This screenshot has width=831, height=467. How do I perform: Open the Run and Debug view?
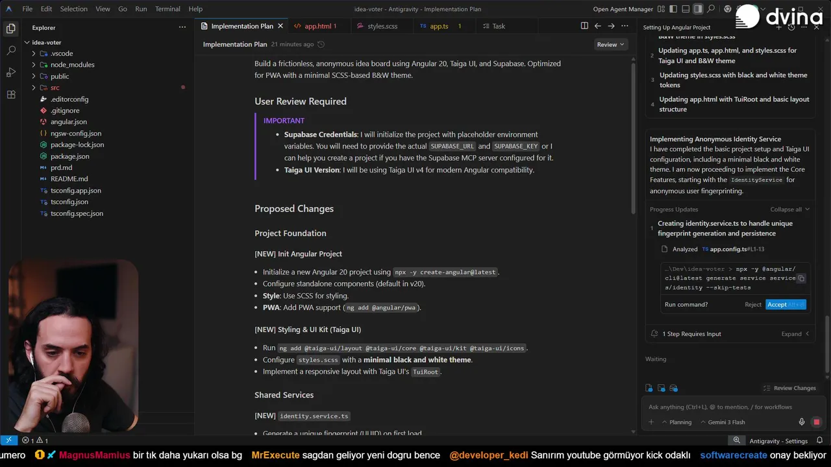(x=10, y=72)
